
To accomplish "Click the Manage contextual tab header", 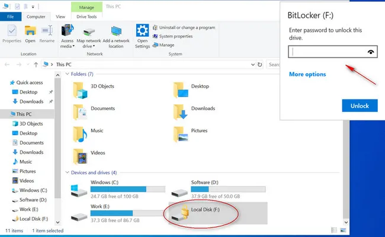I will [x=86, y=7].
